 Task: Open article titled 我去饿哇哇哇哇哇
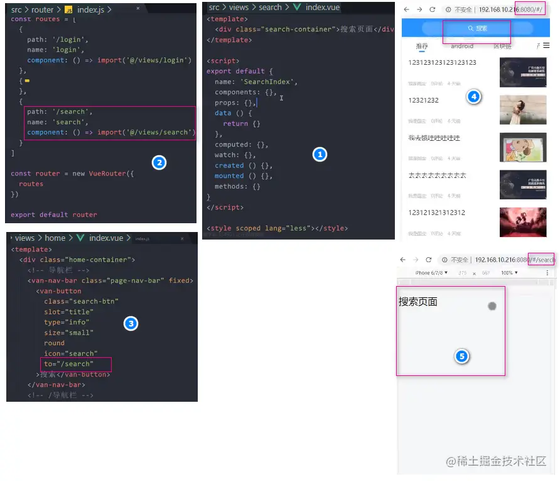(x=434, y=138)
